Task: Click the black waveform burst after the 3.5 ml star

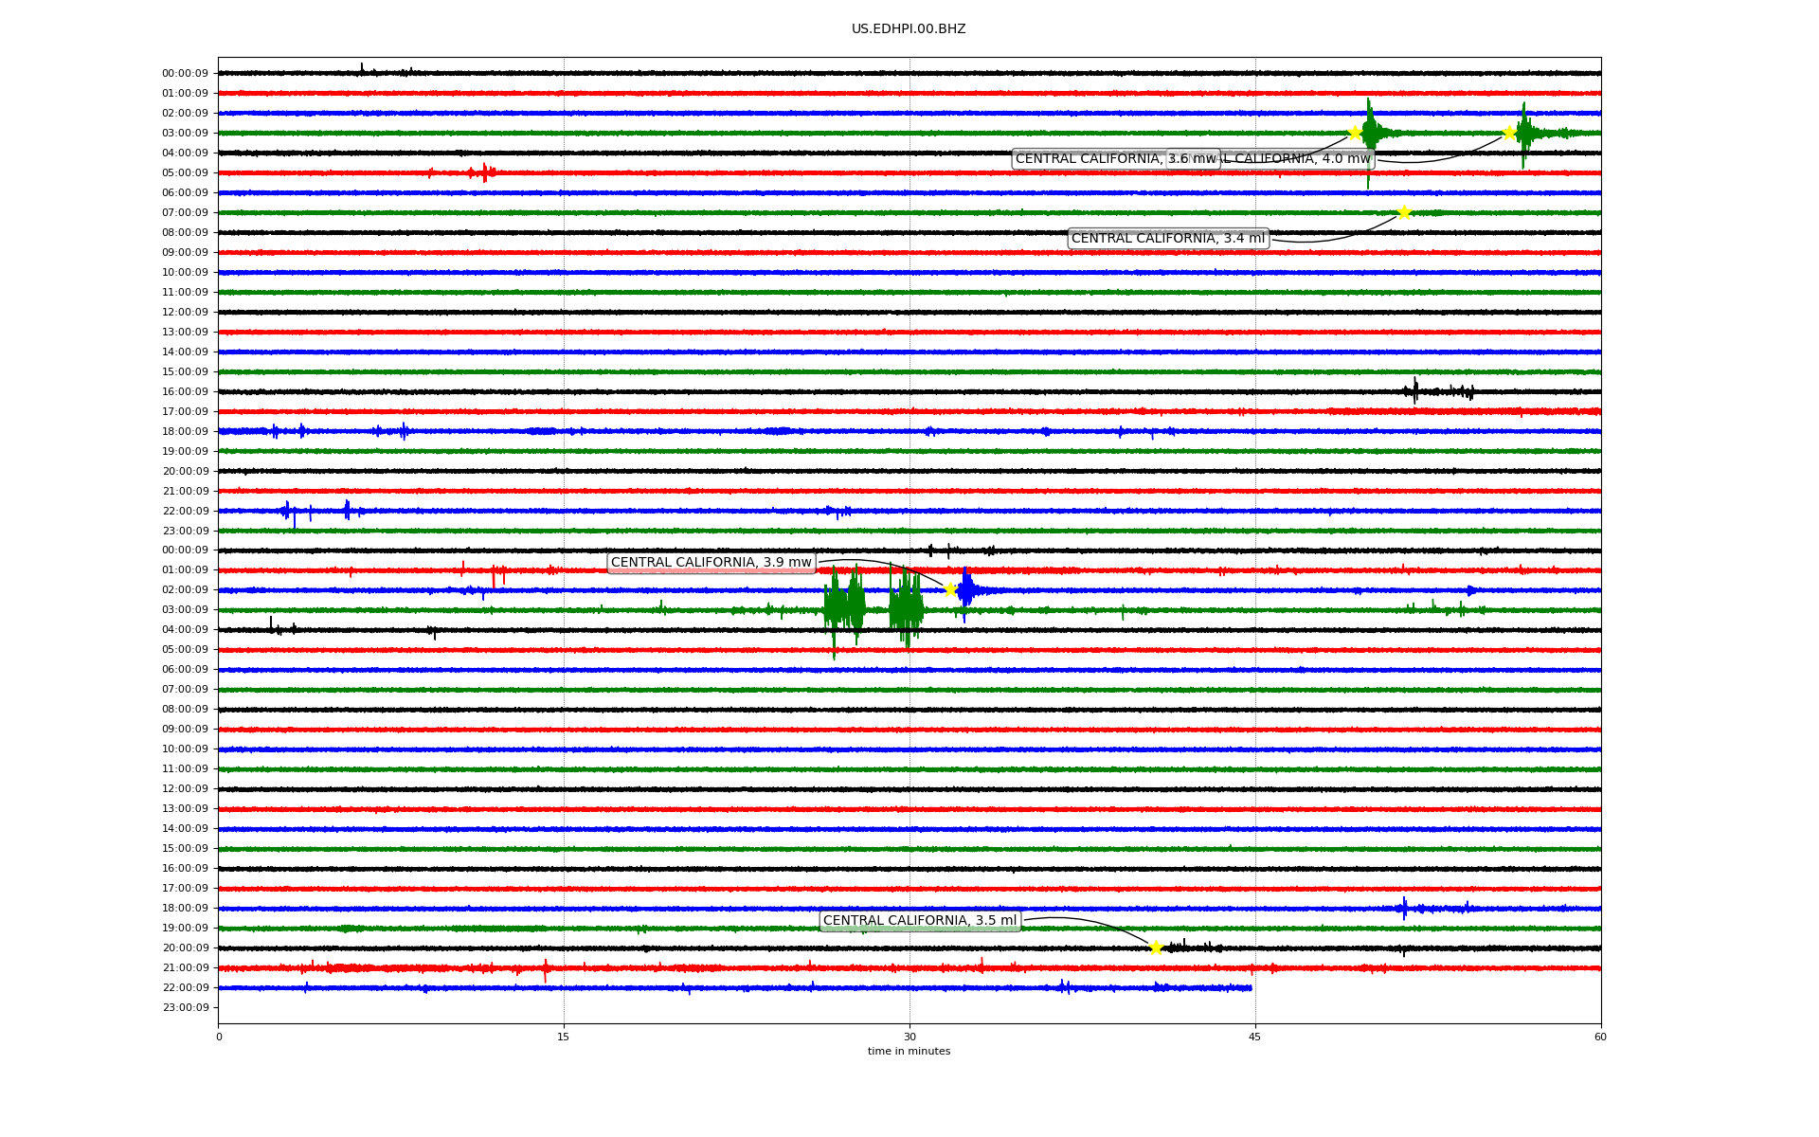Action: click(x=1184, y=947)
